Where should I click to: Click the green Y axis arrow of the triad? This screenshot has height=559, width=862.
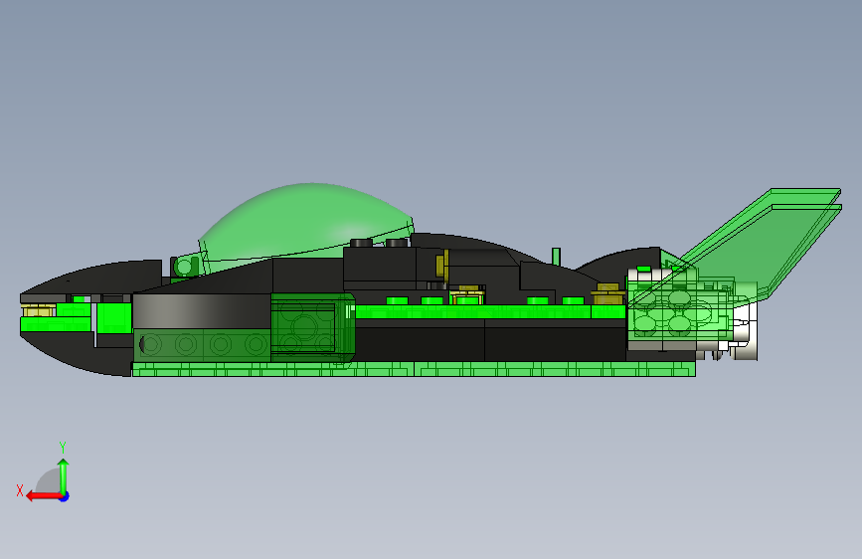pyautogui.click(x=64, y=475)
